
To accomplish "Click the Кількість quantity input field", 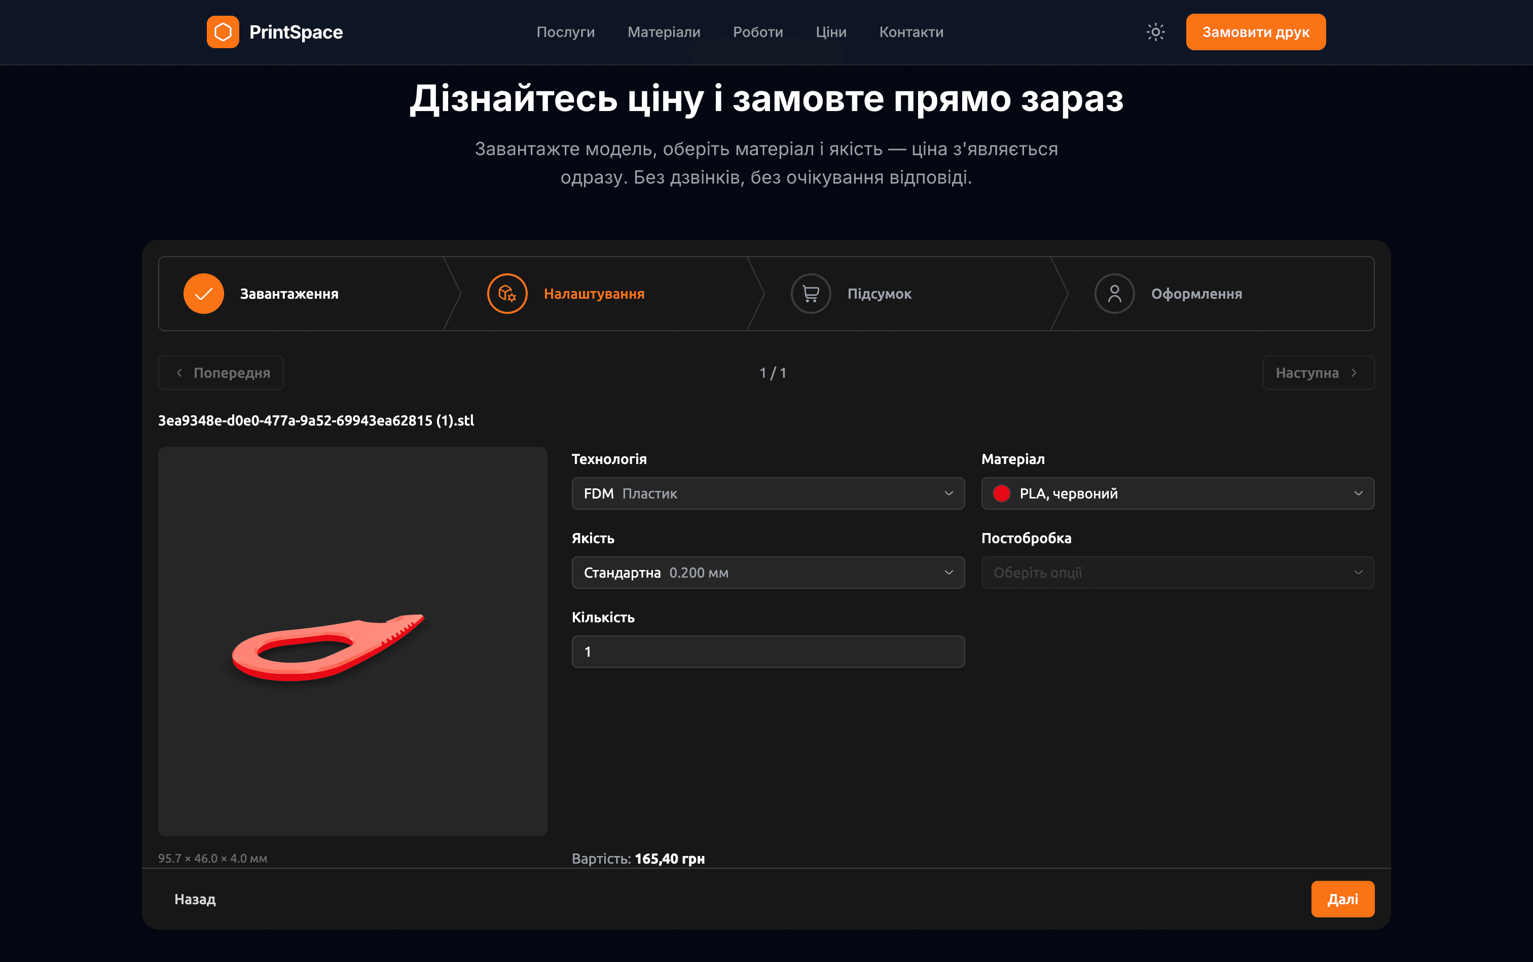I will coord(768,652).
